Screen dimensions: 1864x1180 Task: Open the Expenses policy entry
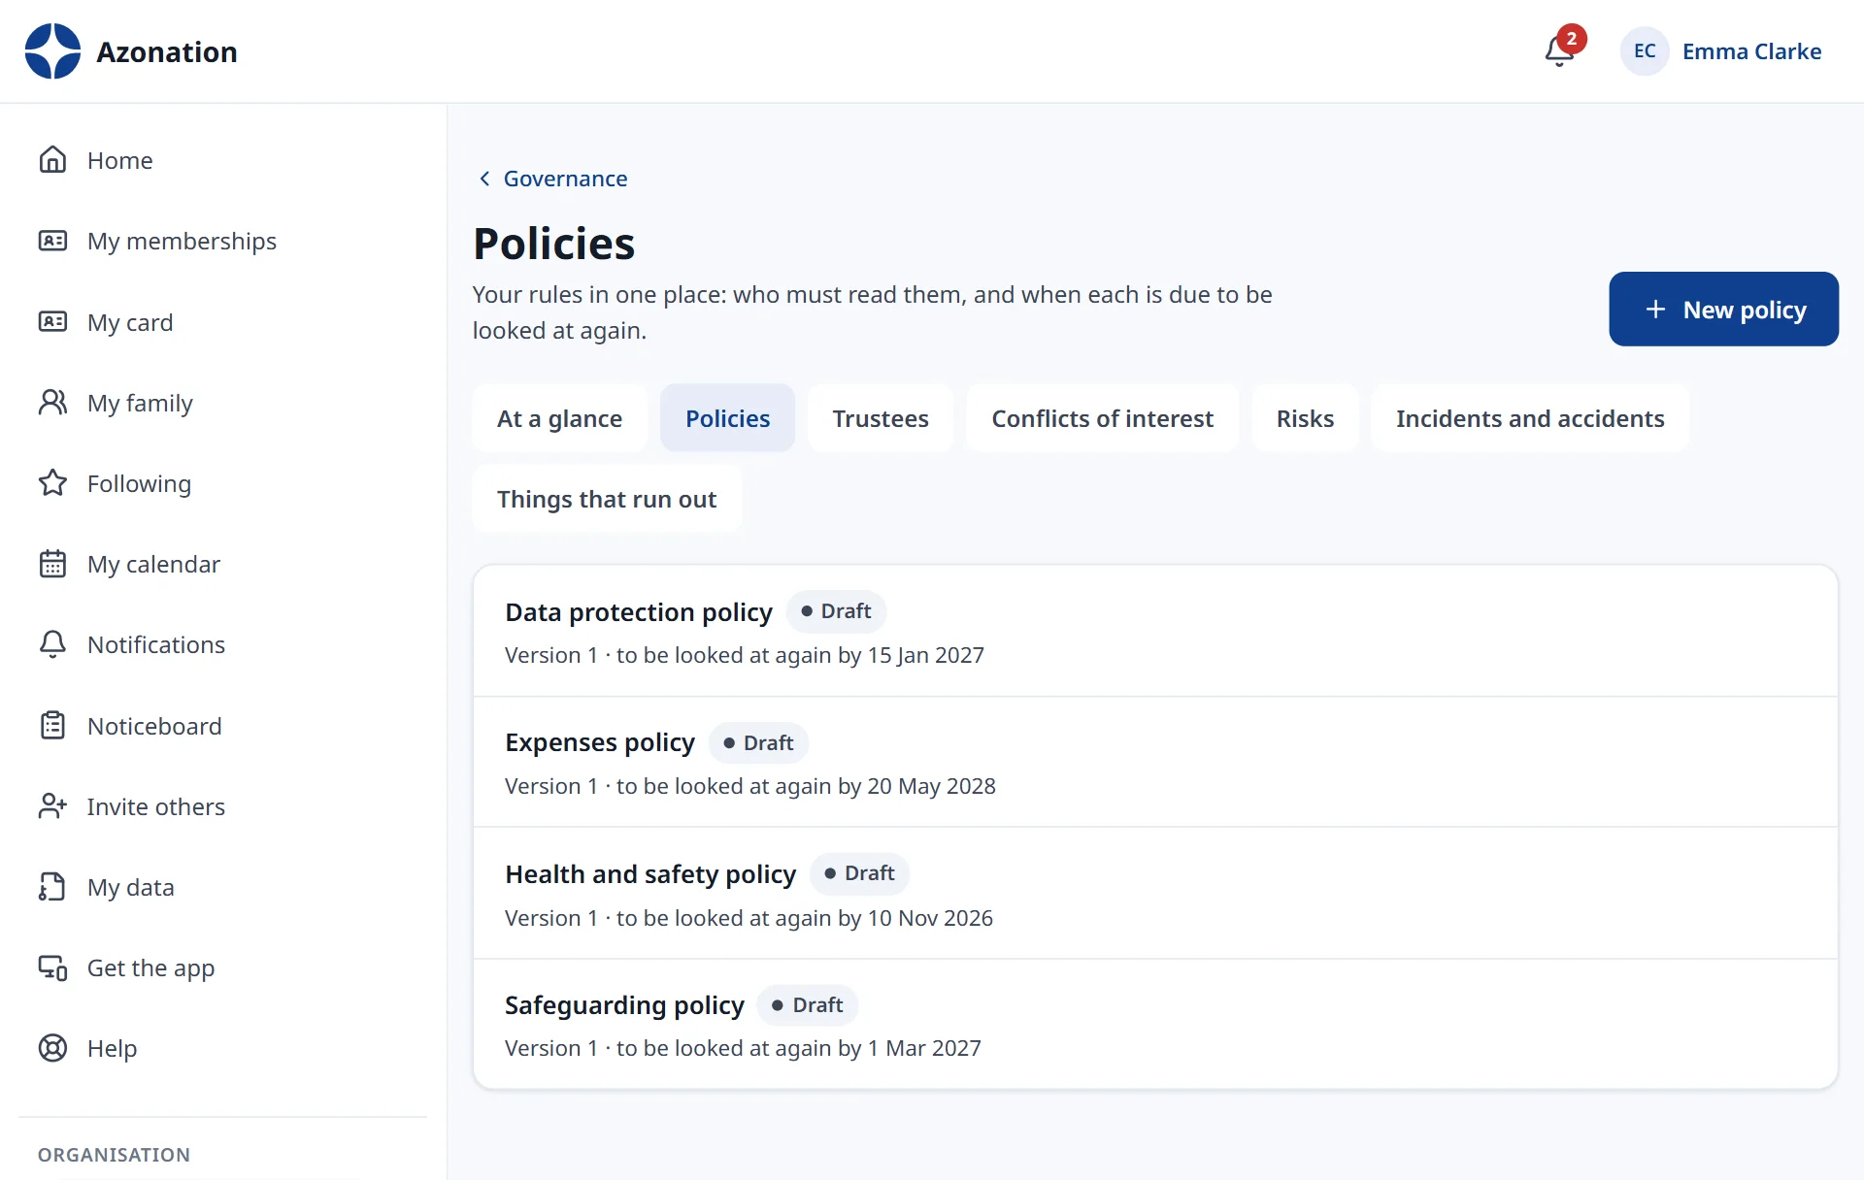[1155, 763]
